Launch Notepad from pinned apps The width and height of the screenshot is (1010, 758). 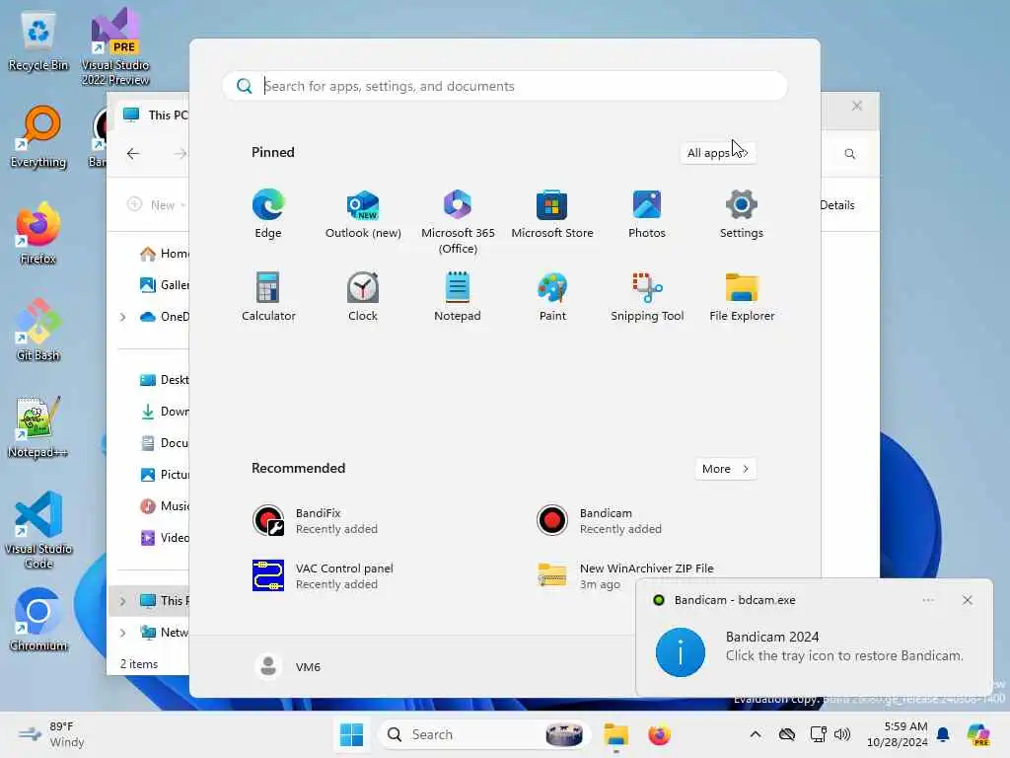tap(458, 296)
